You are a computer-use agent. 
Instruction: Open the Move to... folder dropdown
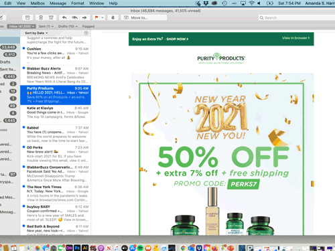tap(144, 17)
